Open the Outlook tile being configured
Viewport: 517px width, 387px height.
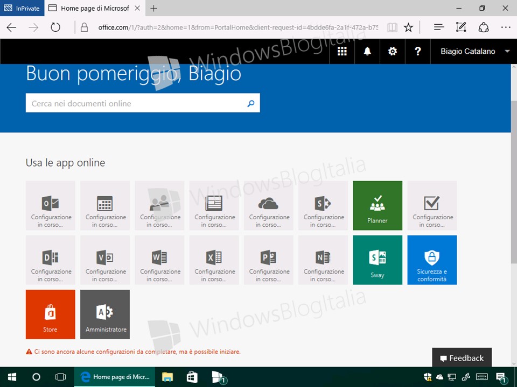point(51,205)
